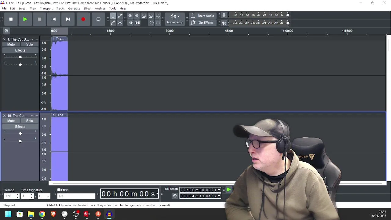
Task: Click the Get Effects button
Action: (x=202, y=23)
